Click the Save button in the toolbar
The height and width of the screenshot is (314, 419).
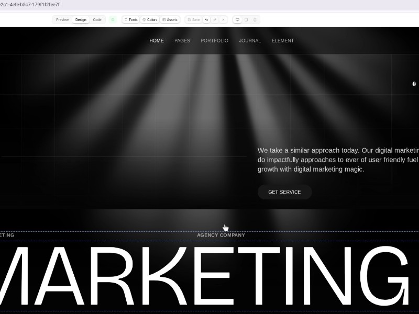(x=193, y=19)
